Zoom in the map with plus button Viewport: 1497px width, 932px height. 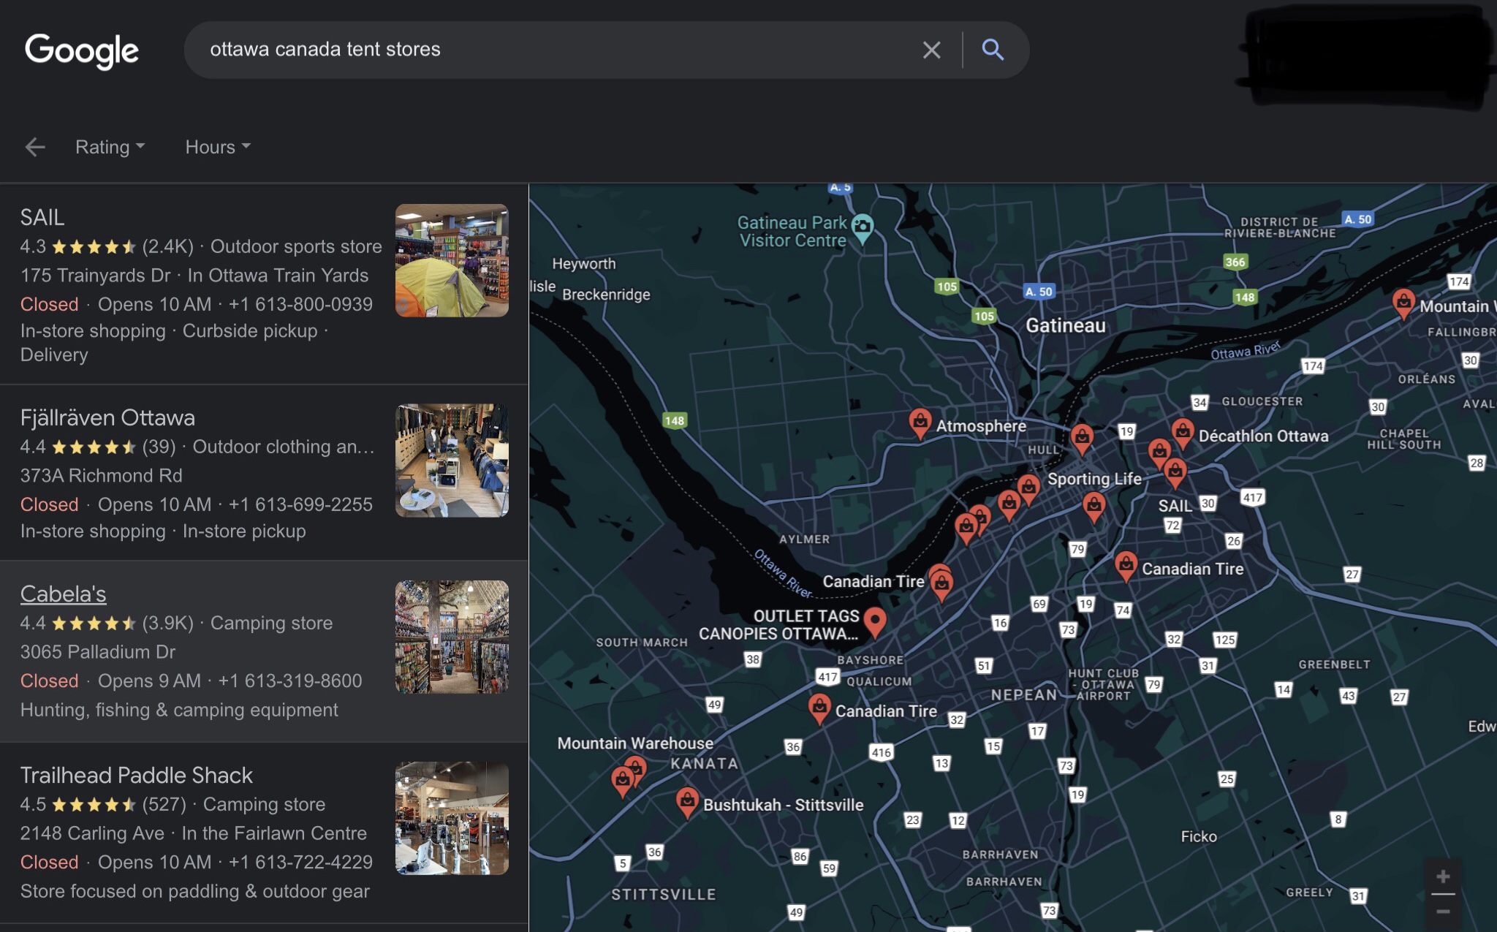pos(1443,876)
